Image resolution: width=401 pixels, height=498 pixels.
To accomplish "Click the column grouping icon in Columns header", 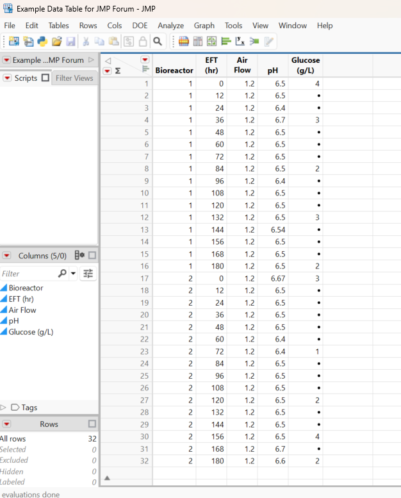I will click(x=79, y=255).
